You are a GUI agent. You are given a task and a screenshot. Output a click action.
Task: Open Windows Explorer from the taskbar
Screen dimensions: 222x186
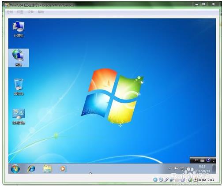[47, 169]
